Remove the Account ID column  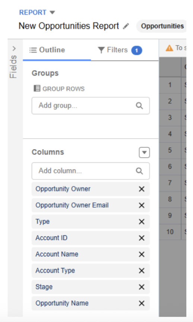point(142,238)
